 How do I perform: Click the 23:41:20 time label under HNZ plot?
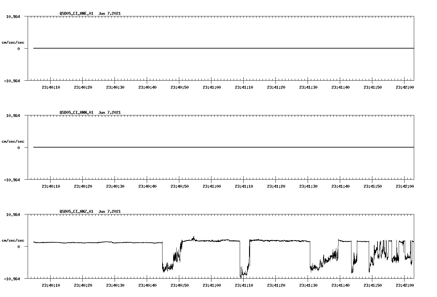click(276, 285)
